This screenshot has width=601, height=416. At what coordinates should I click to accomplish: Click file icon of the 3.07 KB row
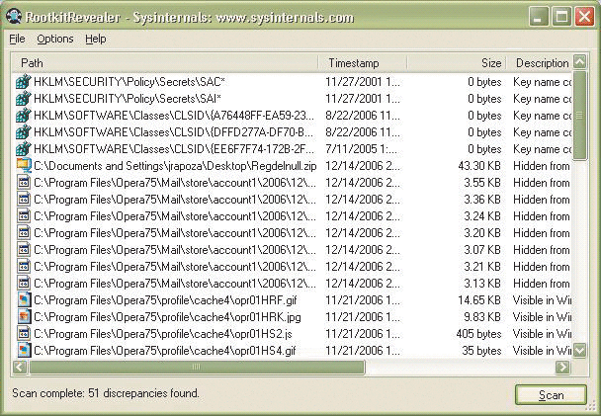point(24,250)
